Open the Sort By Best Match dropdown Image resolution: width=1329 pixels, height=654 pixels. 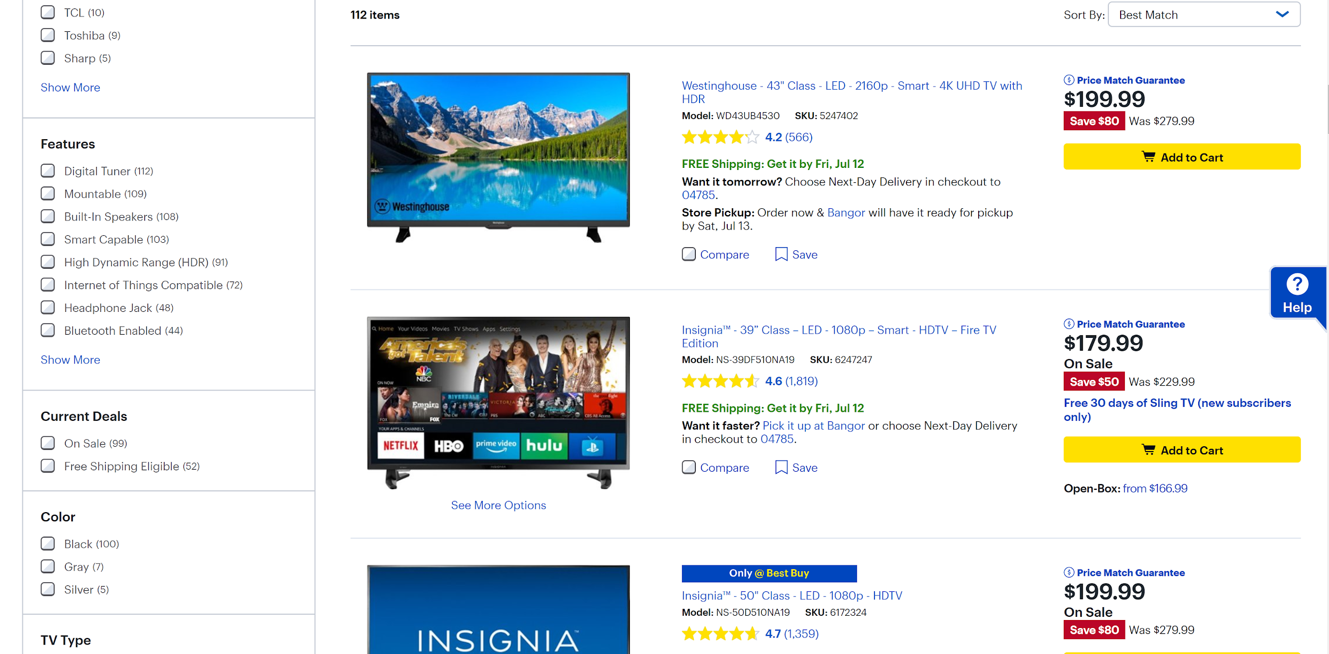click(1204, 14)
